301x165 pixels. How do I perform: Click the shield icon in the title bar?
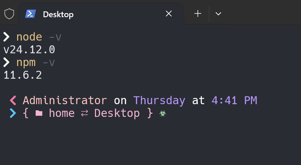[x=9, y=14]
